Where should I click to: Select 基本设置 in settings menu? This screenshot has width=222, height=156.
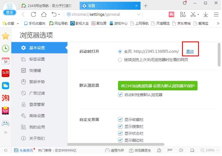coord(39,48)
